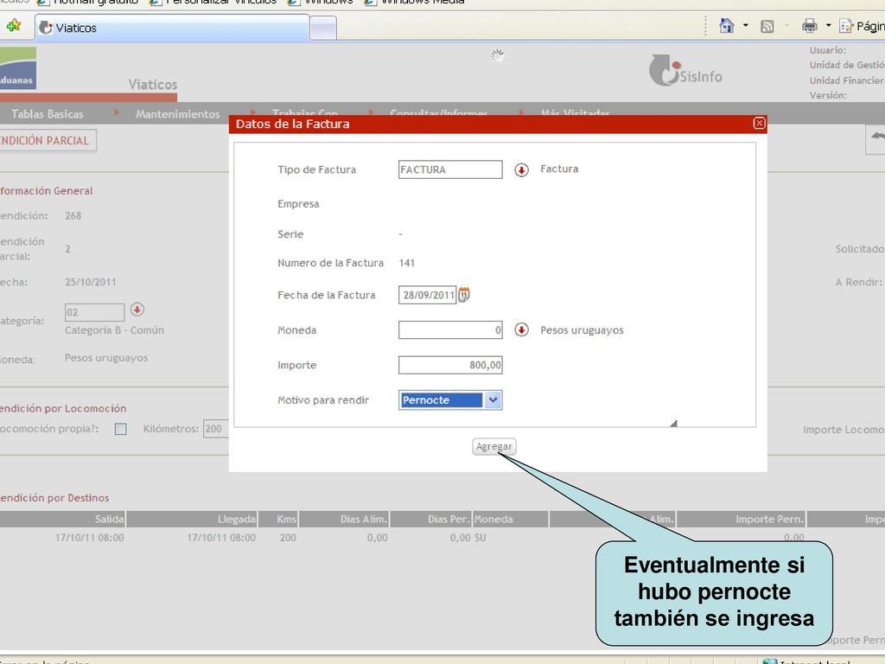Select the Viaticos browser tab
Image resolution: width=885 pixels, height=664 pixels.
pyautogui.click(x=172, y=28)
